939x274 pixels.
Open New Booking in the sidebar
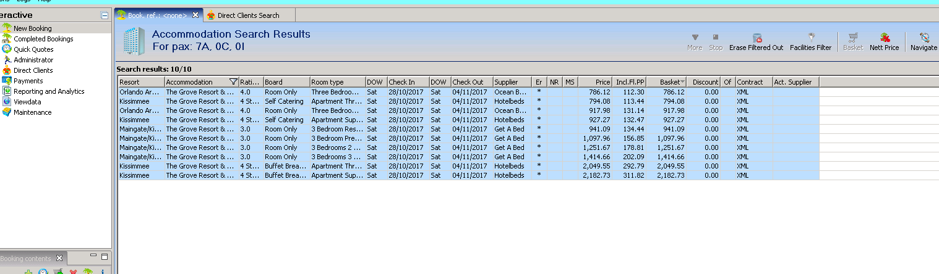[33, 28]
